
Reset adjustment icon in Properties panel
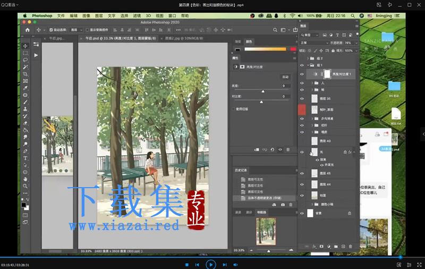pos(272,150)
